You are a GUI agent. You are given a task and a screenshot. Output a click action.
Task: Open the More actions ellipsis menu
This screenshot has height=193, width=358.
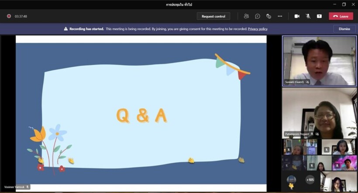pos(280,16)
